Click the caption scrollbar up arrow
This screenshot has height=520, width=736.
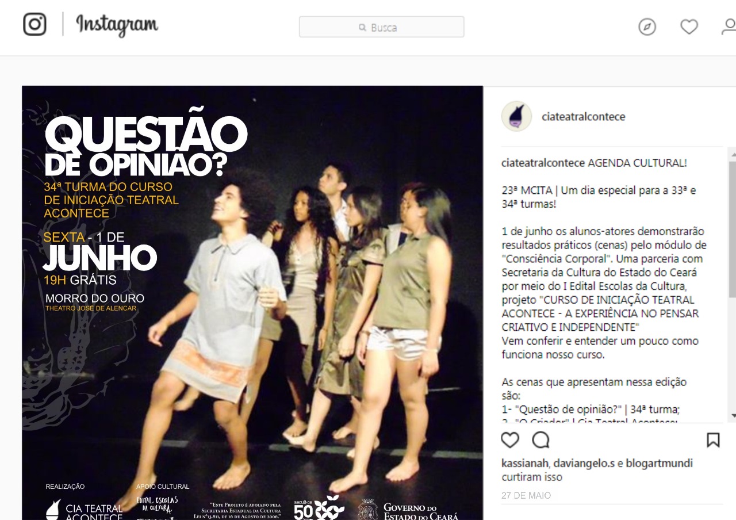pyautogui.click(x=733, y=154)
